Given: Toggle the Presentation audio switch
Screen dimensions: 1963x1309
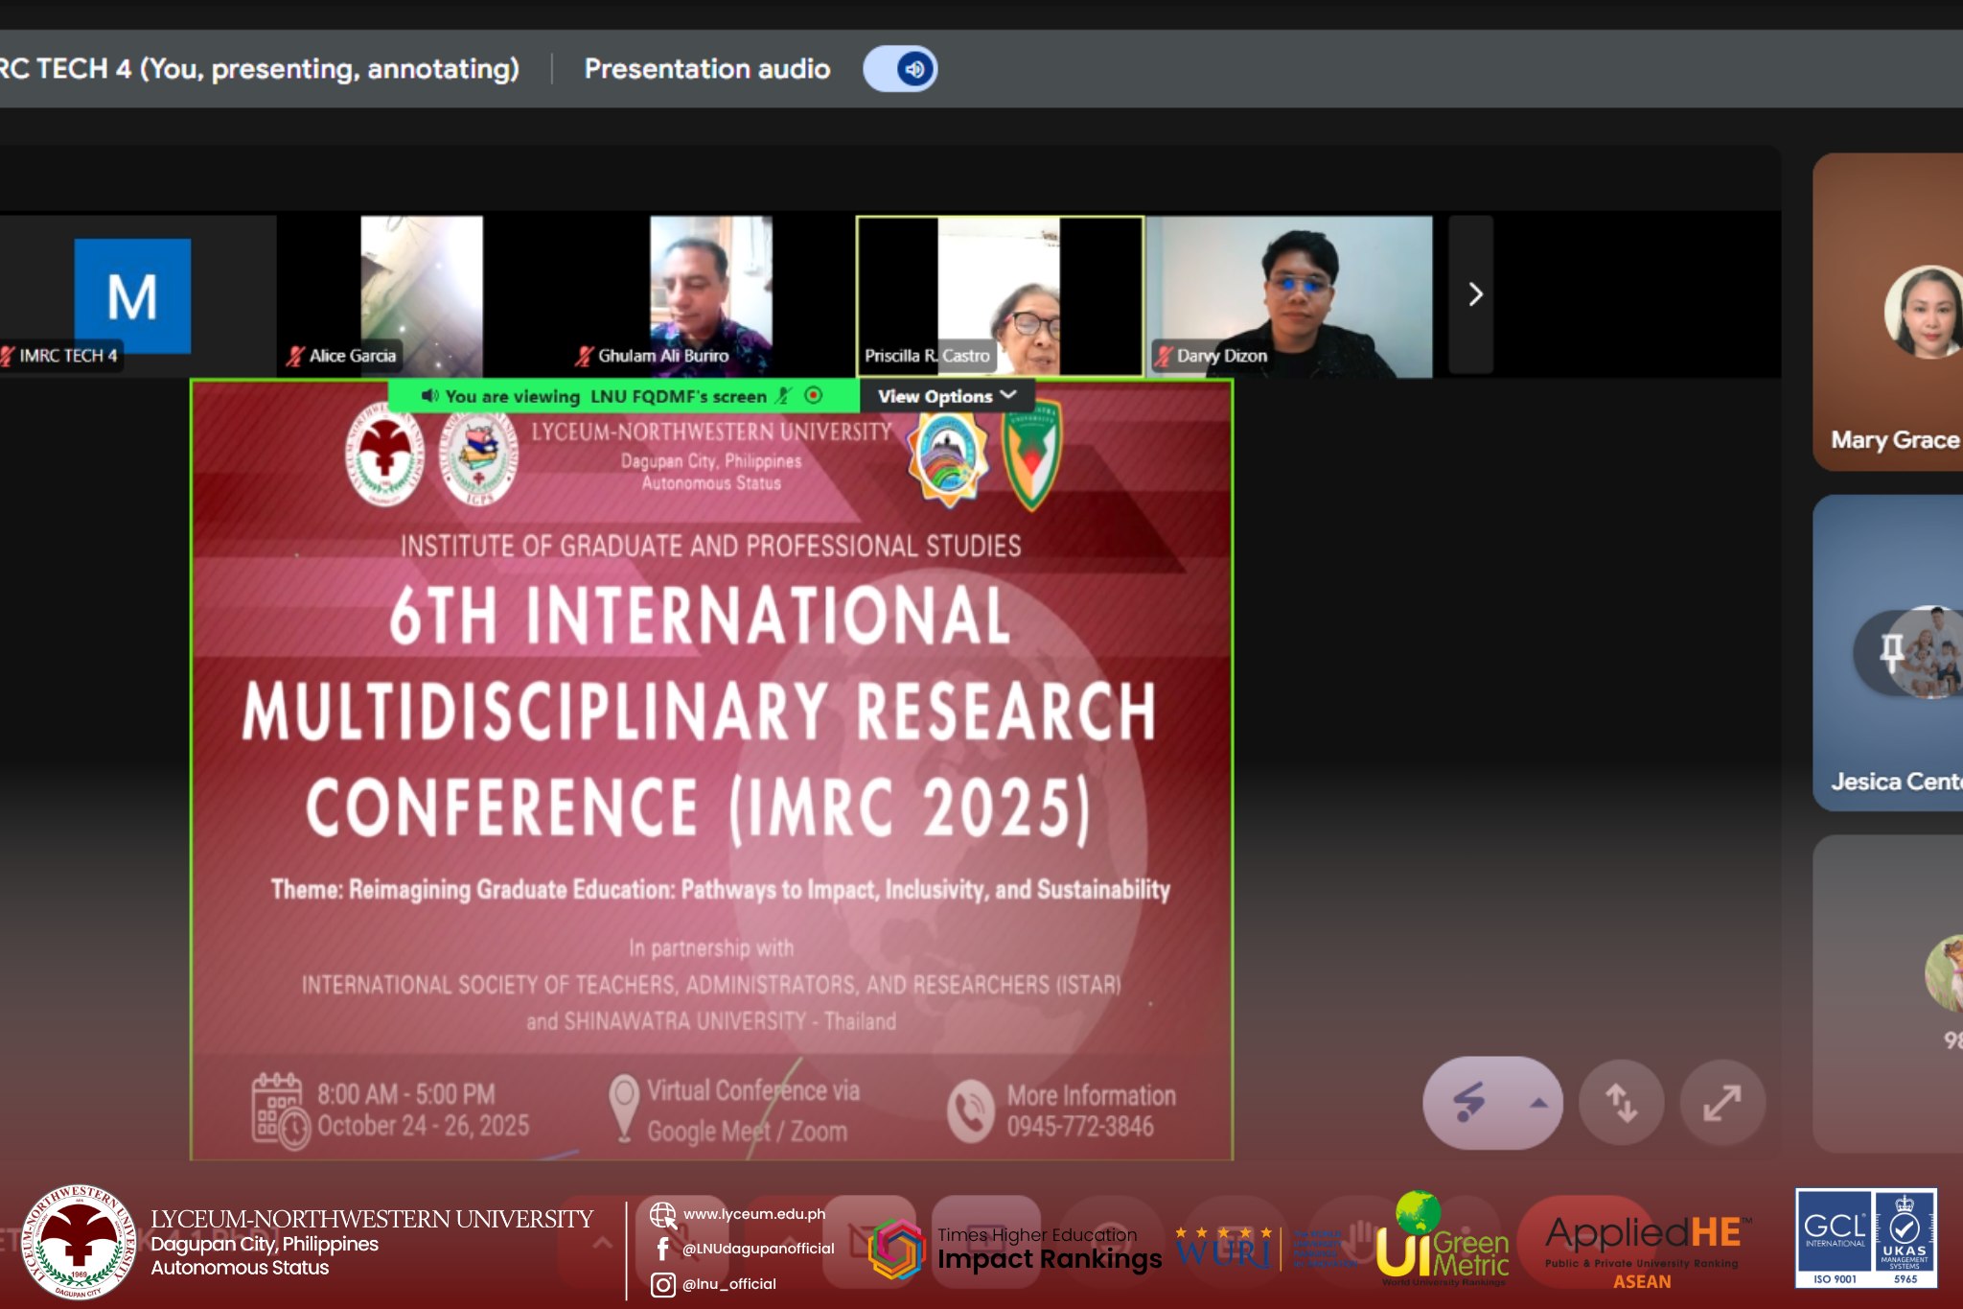Looking at the screenshot, I should (x=900, y=69).
